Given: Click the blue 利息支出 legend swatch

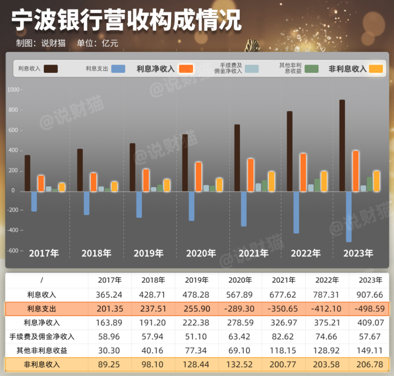Looking at the screenshot, I should (x=118, y=69).
